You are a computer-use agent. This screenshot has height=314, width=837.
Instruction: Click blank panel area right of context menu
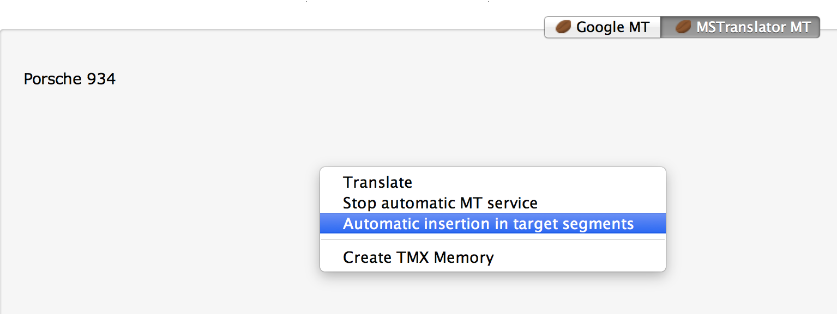752,218
